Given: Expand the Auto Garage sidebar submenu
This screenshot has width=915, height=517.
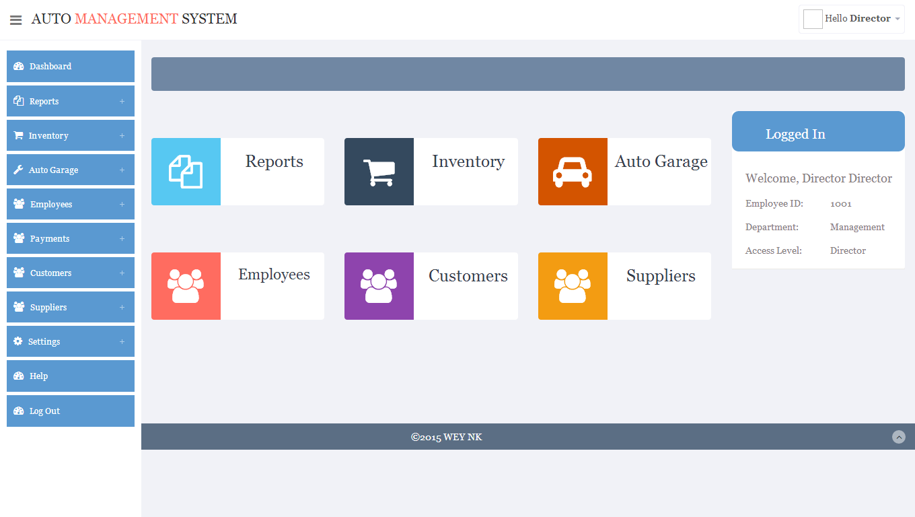Looking at the screenshot, I should pos(122,170).
